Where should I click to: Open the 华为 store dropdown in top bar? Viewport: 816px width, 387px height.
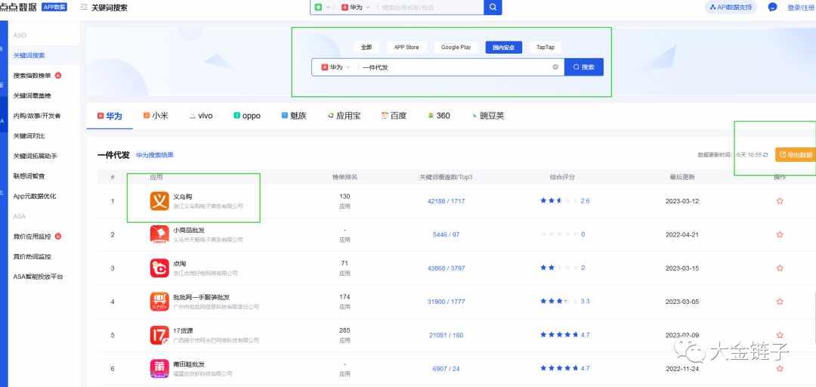[x=355, y=8]
